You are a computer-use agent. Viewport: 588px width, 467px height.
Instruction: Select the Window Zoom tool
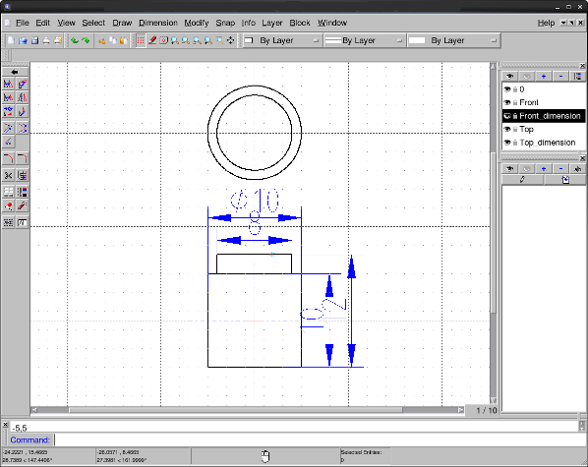coord(219,40)
